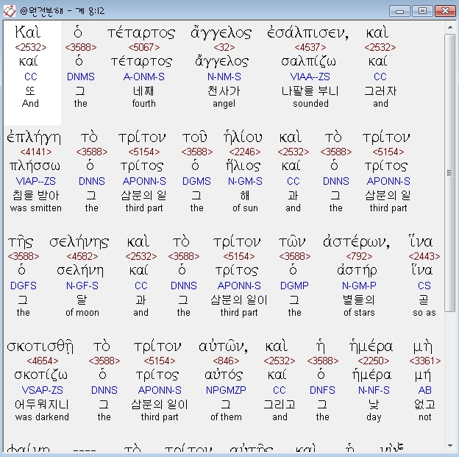Click the scrollbar down arrow
Viewport: 459px width, 457px height.
(450, 446)
